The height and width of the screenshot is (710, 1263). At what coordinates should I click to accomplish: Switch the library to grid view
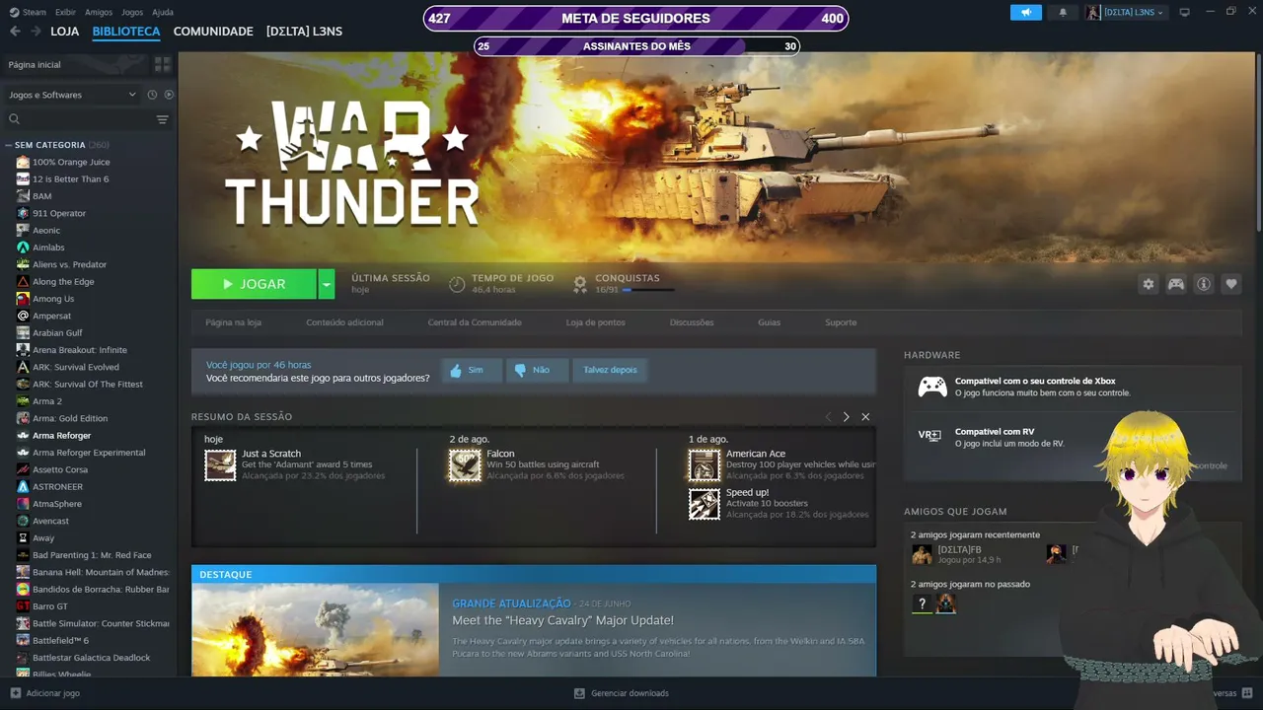point(163,64)
